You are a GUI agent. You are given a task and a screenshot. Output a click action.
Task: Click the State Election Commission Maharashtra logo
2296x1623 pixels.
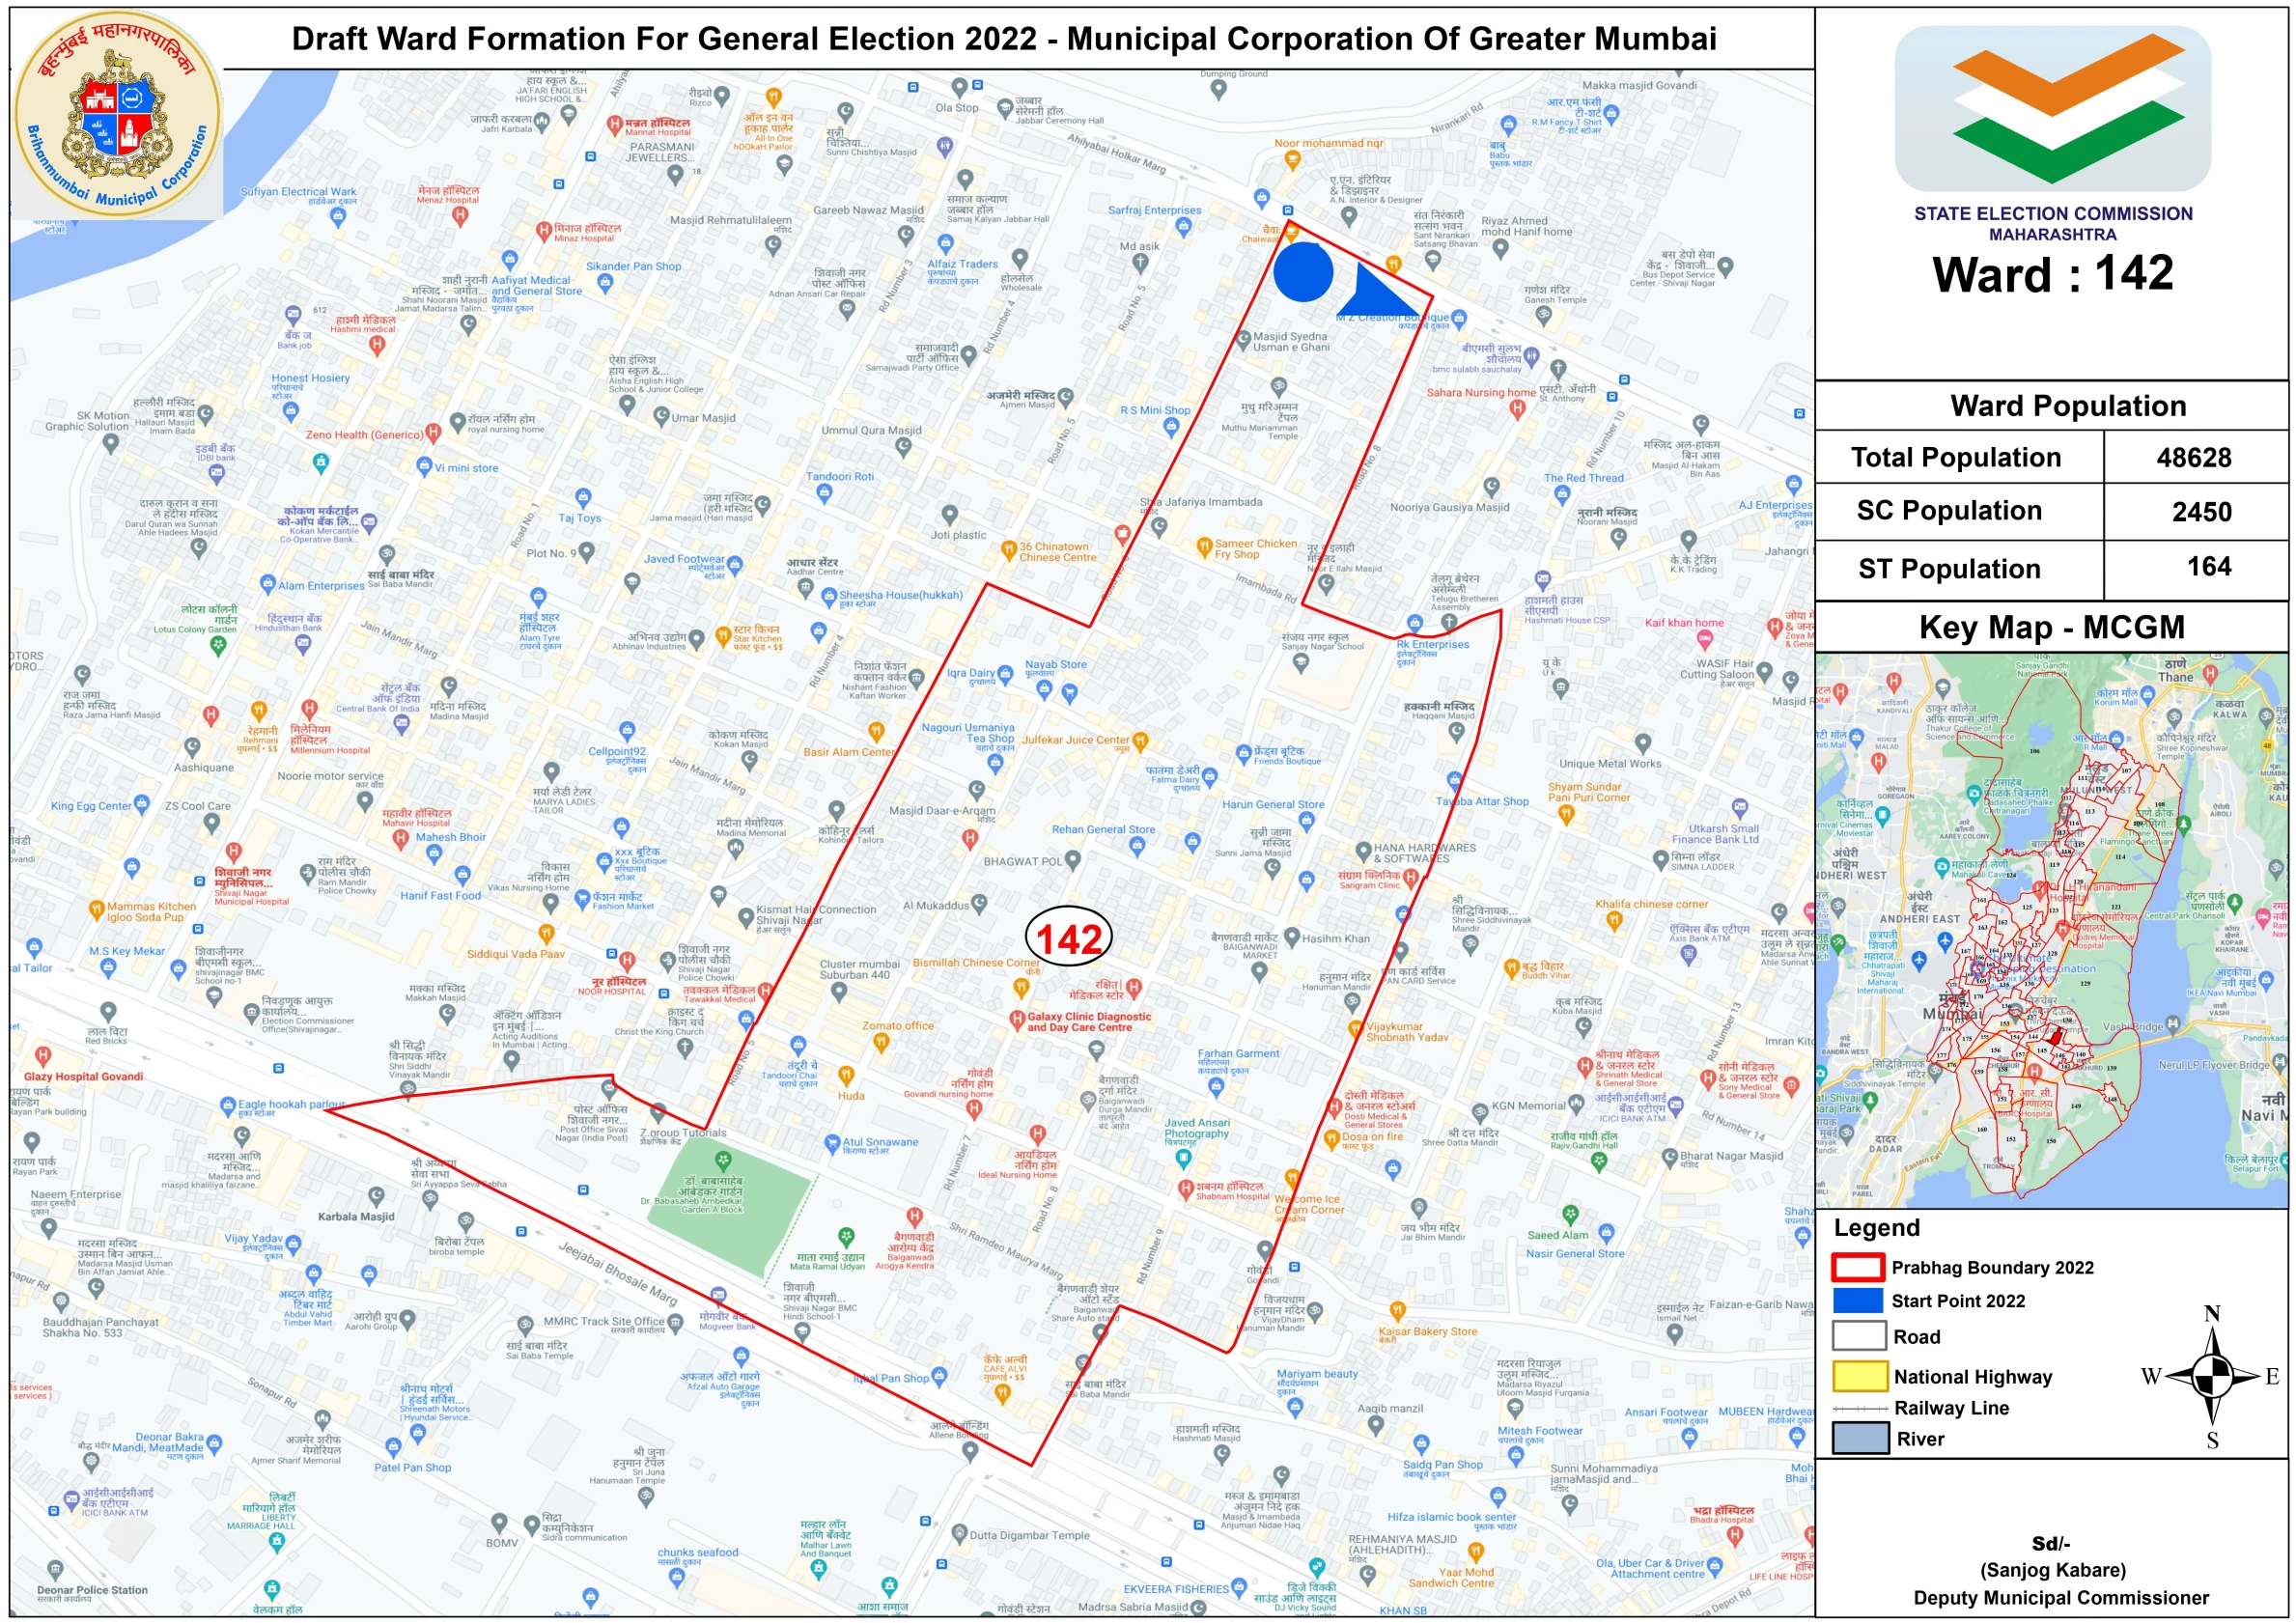2052,108
